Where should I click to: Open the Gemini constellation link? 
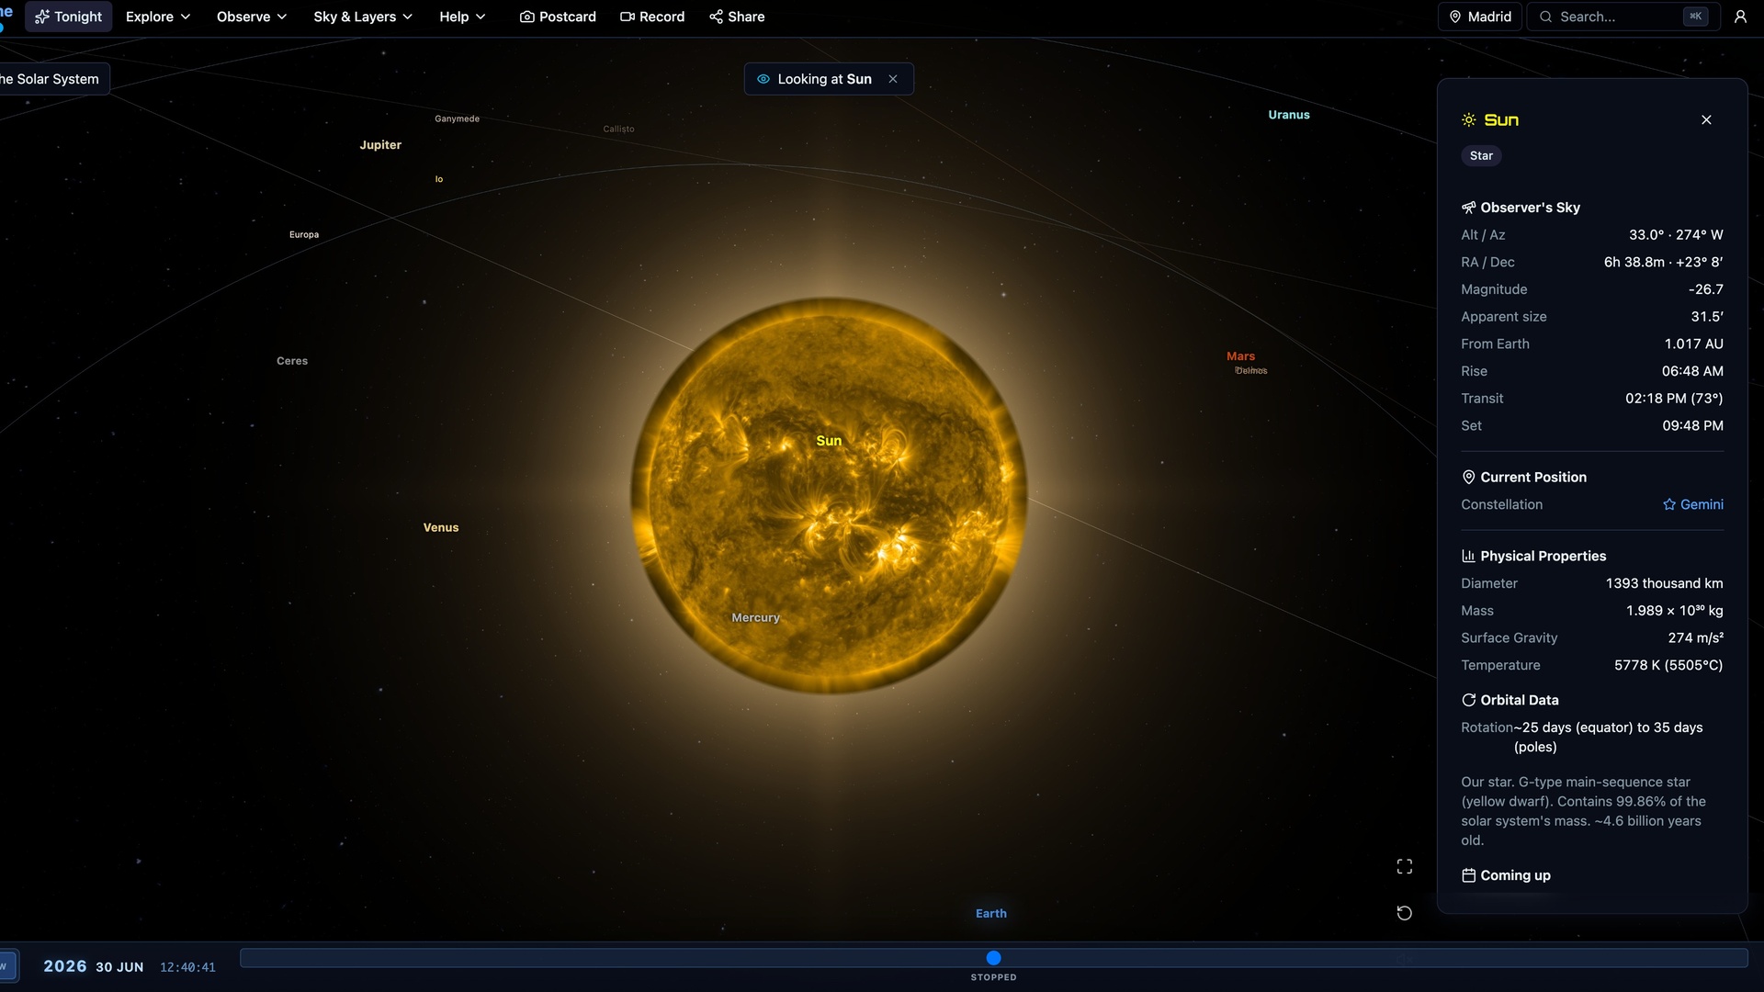pyautogui.click(x=1693, y=504)
